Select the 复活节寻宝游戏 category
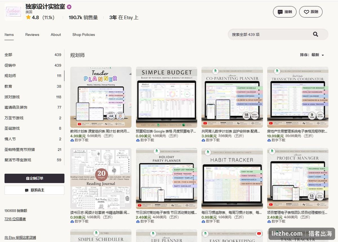Screen dimensions: 338x242 pos(33,160)
